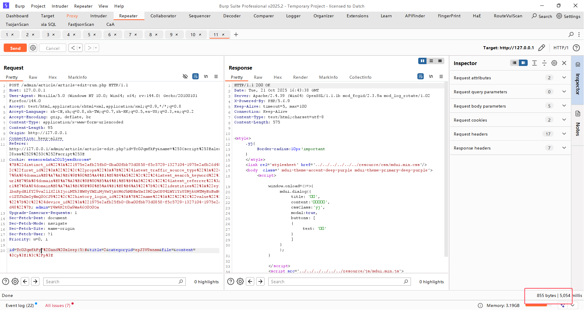The image size is (584, 310).
Task: Close the Inspector panel
Action: (x=564, y=63)
